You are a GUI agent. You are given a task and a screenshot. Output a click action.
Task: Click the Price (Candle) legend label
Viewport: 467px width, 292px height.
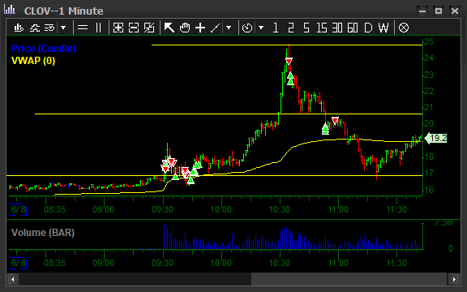44,49
